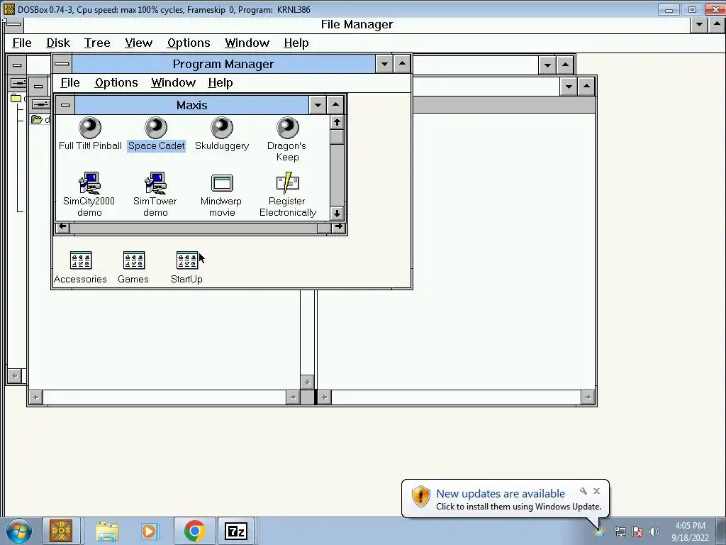This screenshot has height=545, width=726.
Task: Open the DOSBox taskbar icon
Action: tap(61, 531)
